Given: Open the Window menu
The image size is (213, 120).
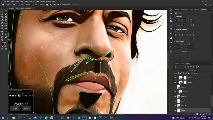Looking at the screenshot, I should click(x=48, y=1).
